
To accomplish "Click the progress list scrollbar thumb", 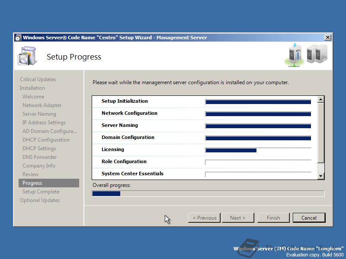I will click(320, 133).
